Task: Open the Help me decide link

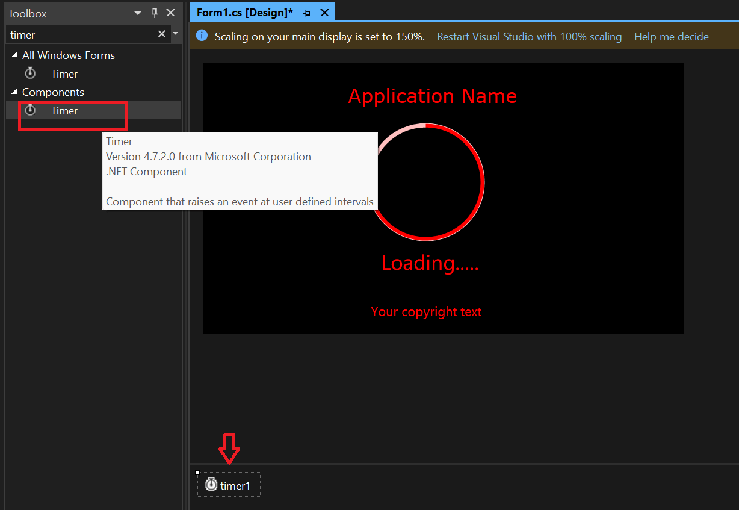Action: click(671, 36)
